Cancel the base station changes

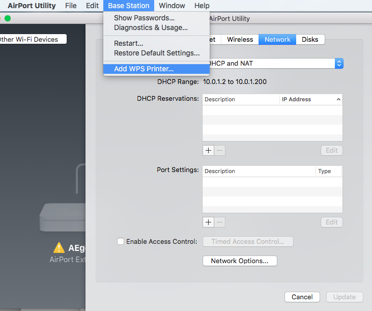302,297
